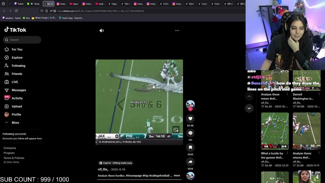The height and width of the screenshot is (183, 325).
Task: Click the TikTok logo
Action: click(15, 30)
